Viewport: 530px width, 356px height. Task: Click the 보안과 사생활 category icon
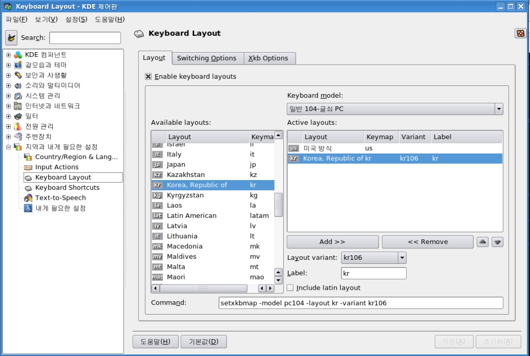click(18, 75)
